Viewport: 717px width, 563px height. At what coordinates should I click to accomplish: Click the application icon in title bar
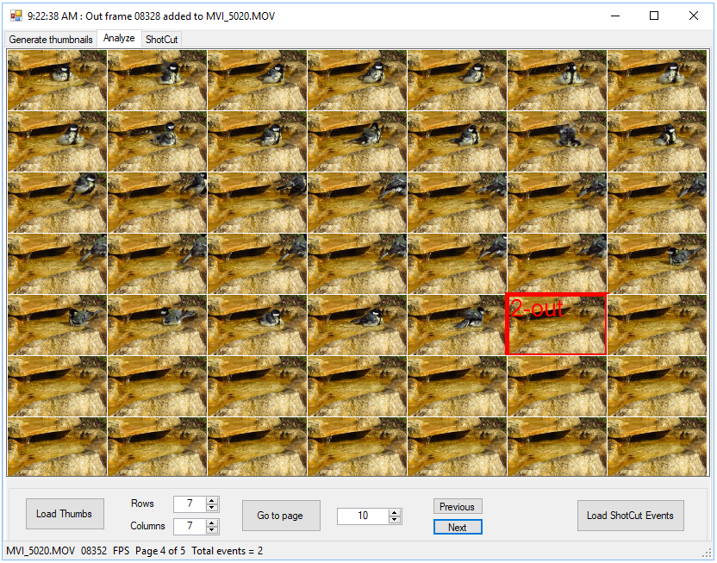coord(16,16)
